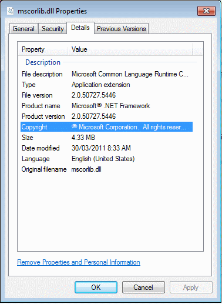This screenshot has height=304, width=222.
Task: Select the File version property label
Action: 37,95
